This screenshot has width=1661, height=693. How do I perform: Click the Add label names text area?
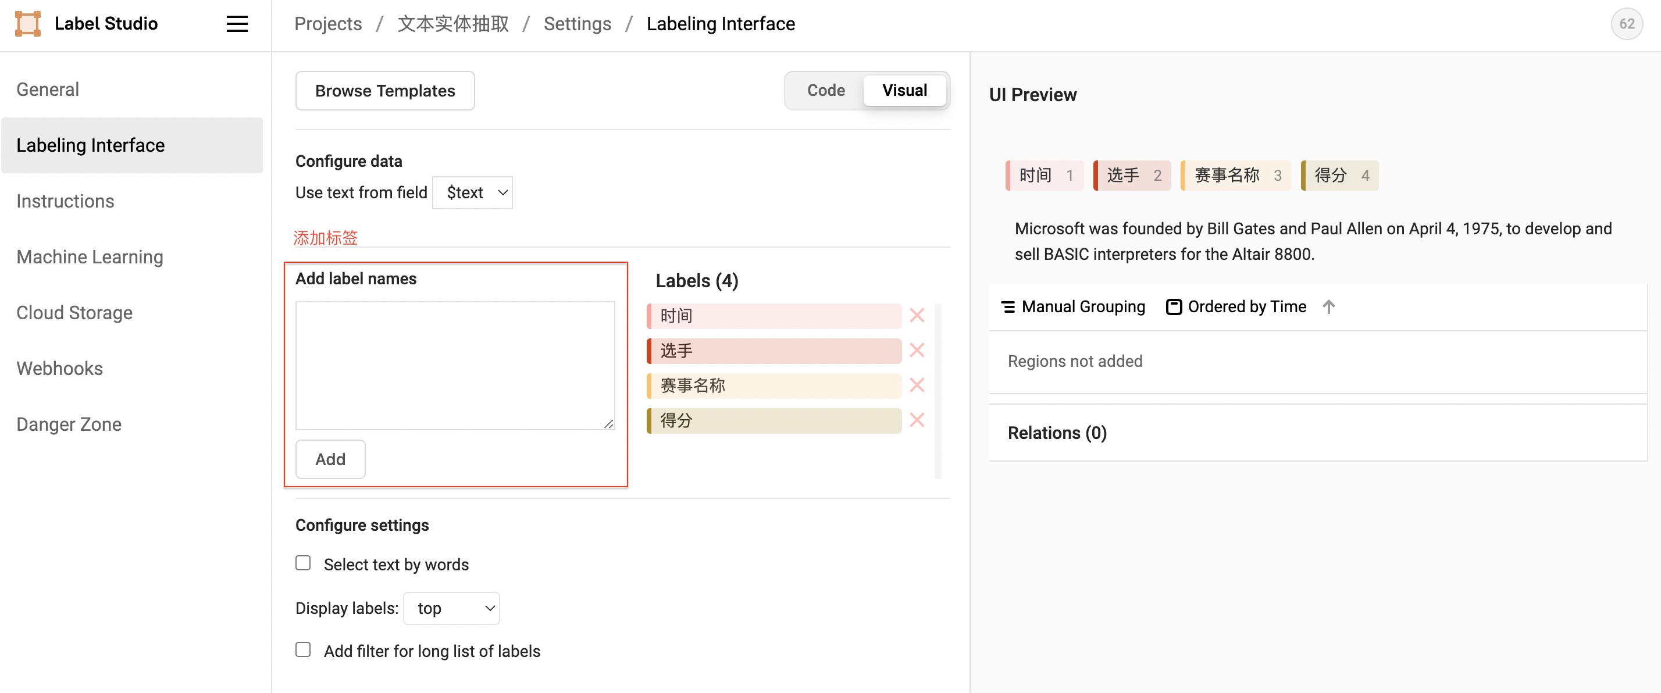[x=455, y=365]
